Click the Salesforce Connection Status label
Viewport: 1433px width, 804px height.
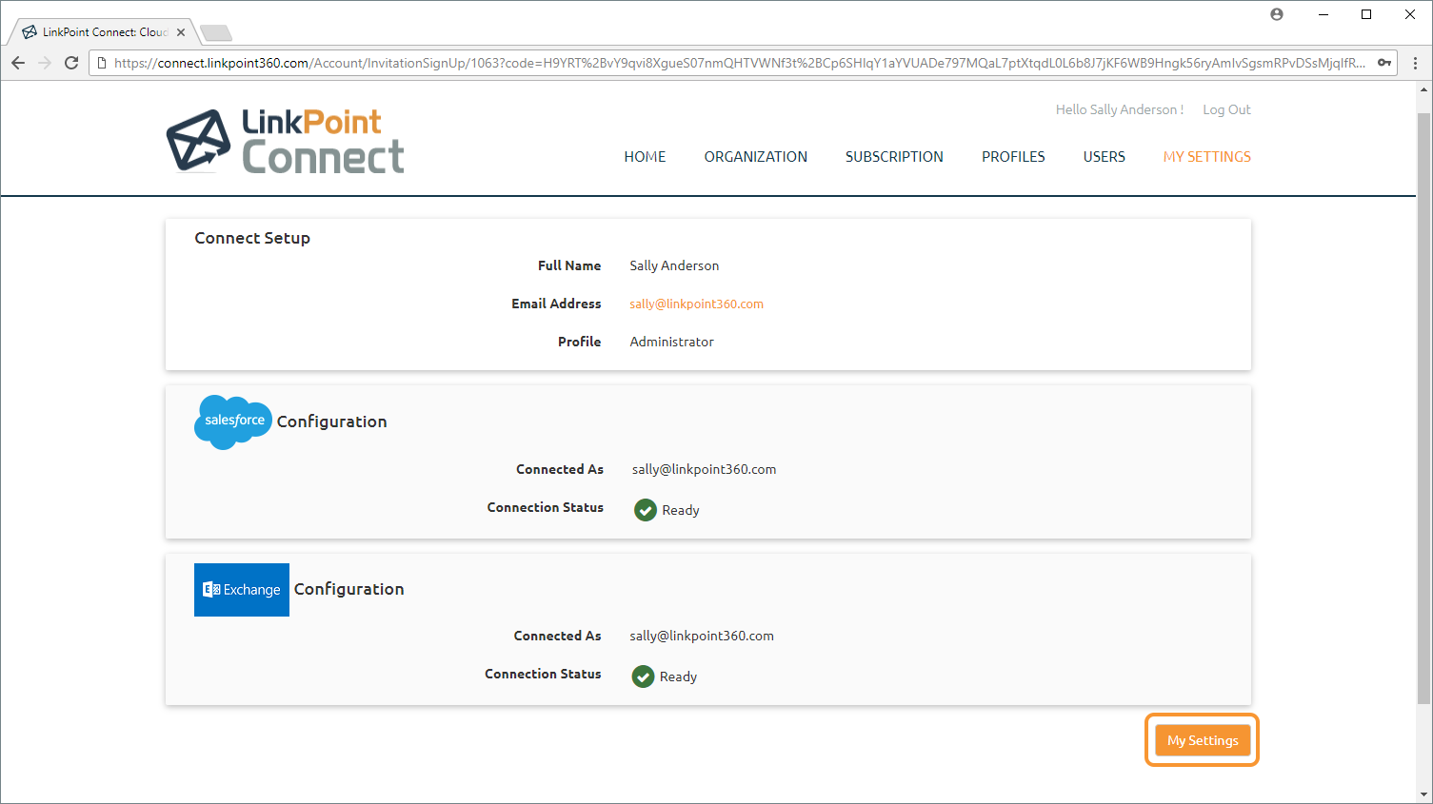tap(546, 508)
